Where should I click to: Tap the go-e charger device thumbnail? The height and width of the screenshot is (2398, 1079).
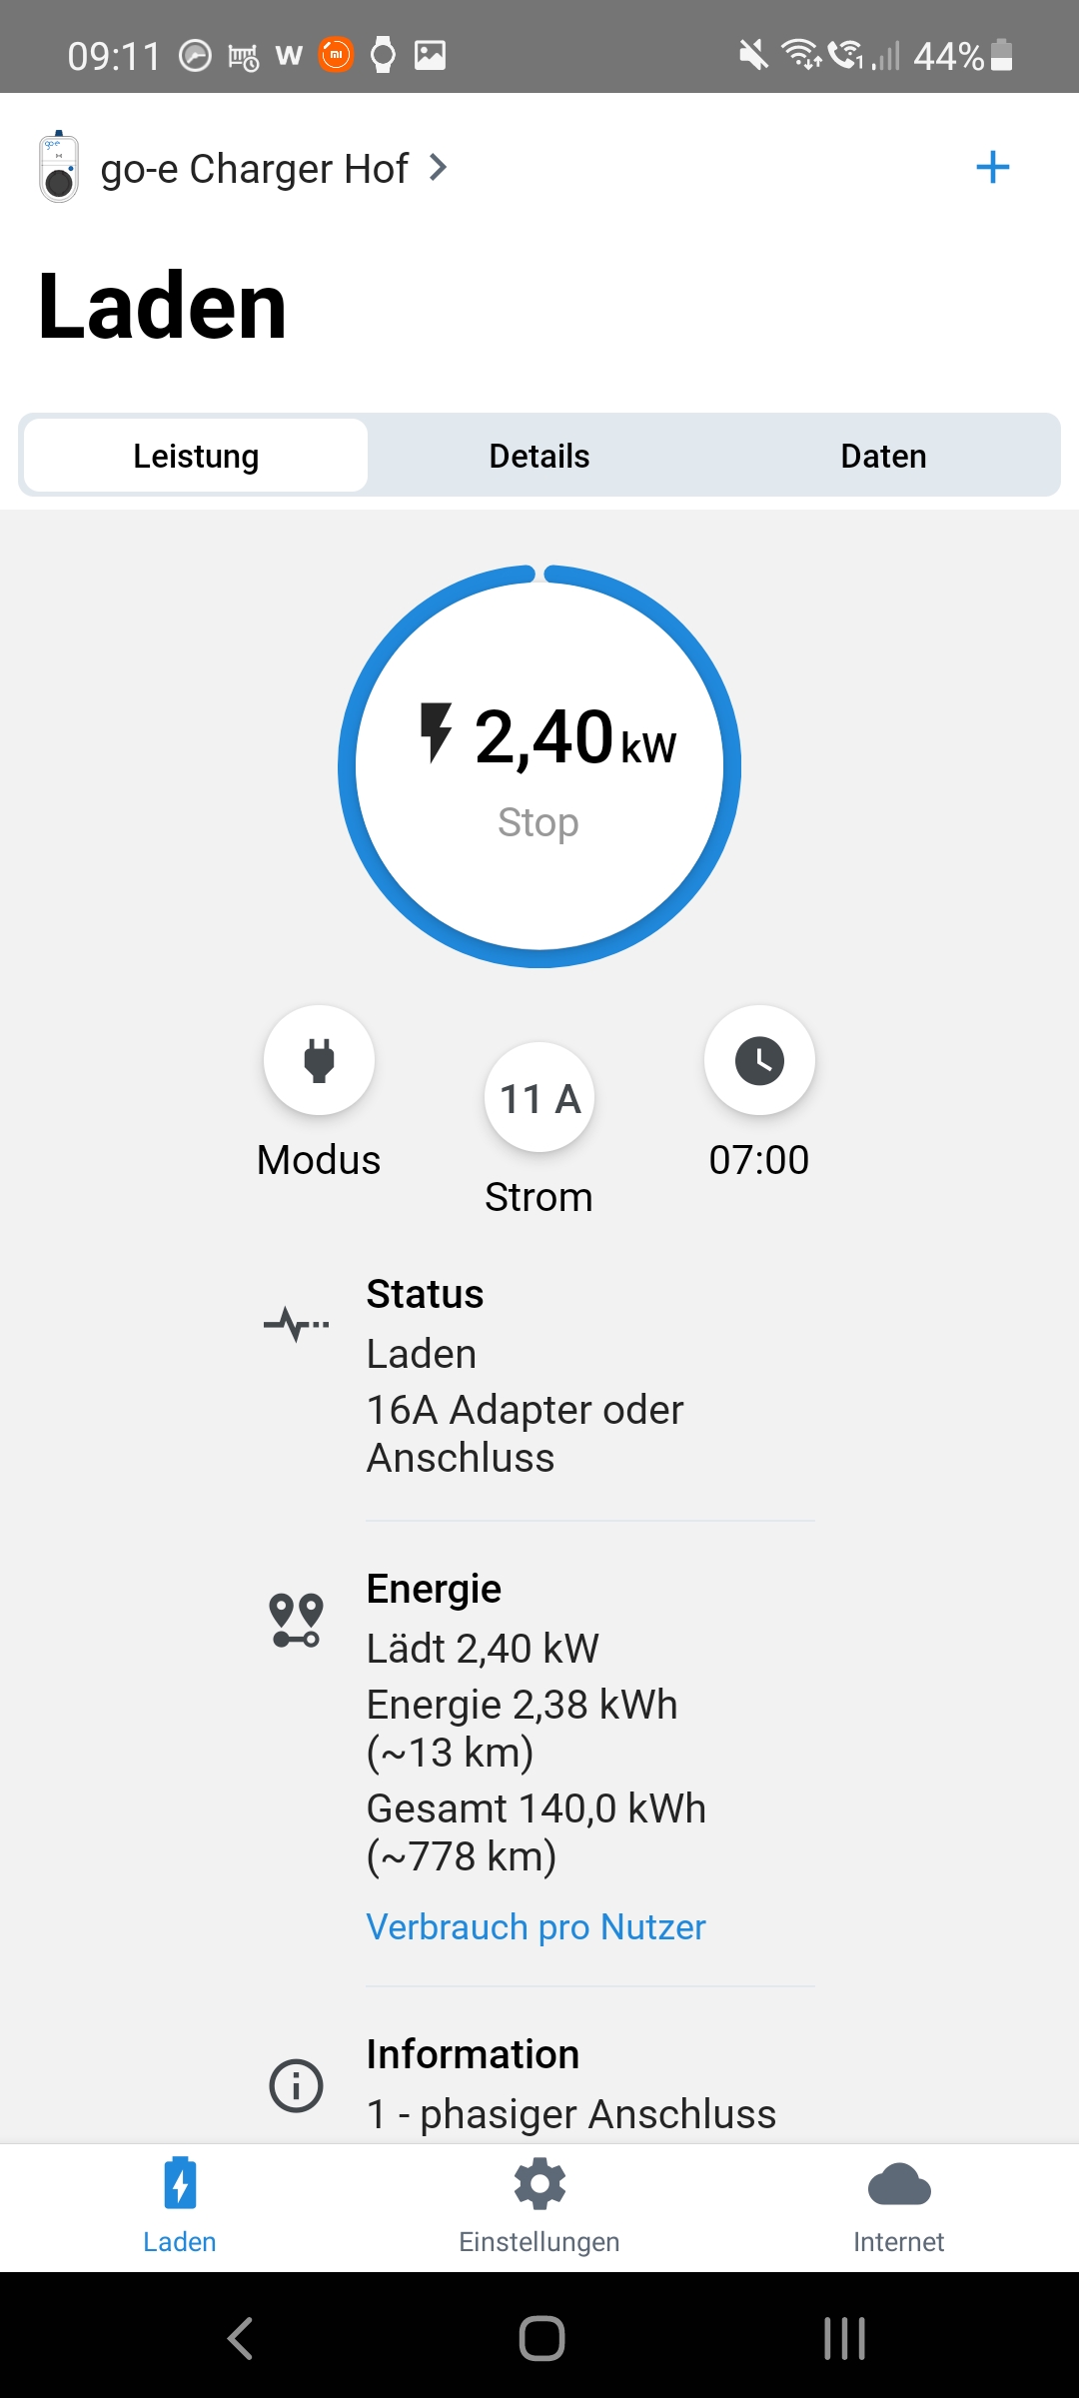coord(59,168)
